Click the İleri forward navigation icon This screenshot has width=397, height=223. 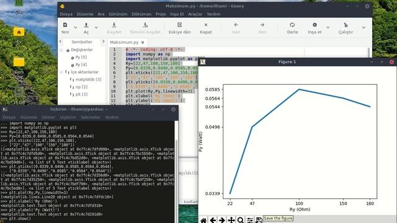pyautogui.click(x=262, y=25)
